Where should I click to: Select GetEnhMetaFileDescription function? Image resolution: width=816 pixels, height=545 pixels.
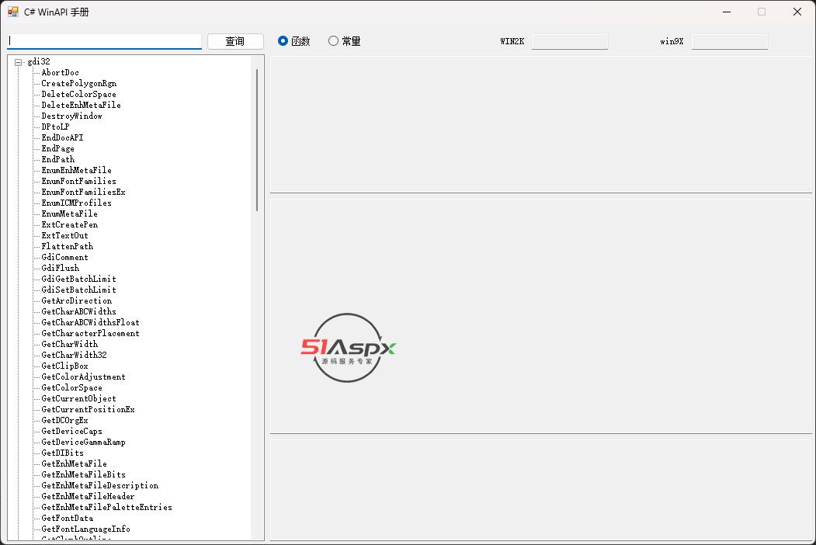coord(99,486)
